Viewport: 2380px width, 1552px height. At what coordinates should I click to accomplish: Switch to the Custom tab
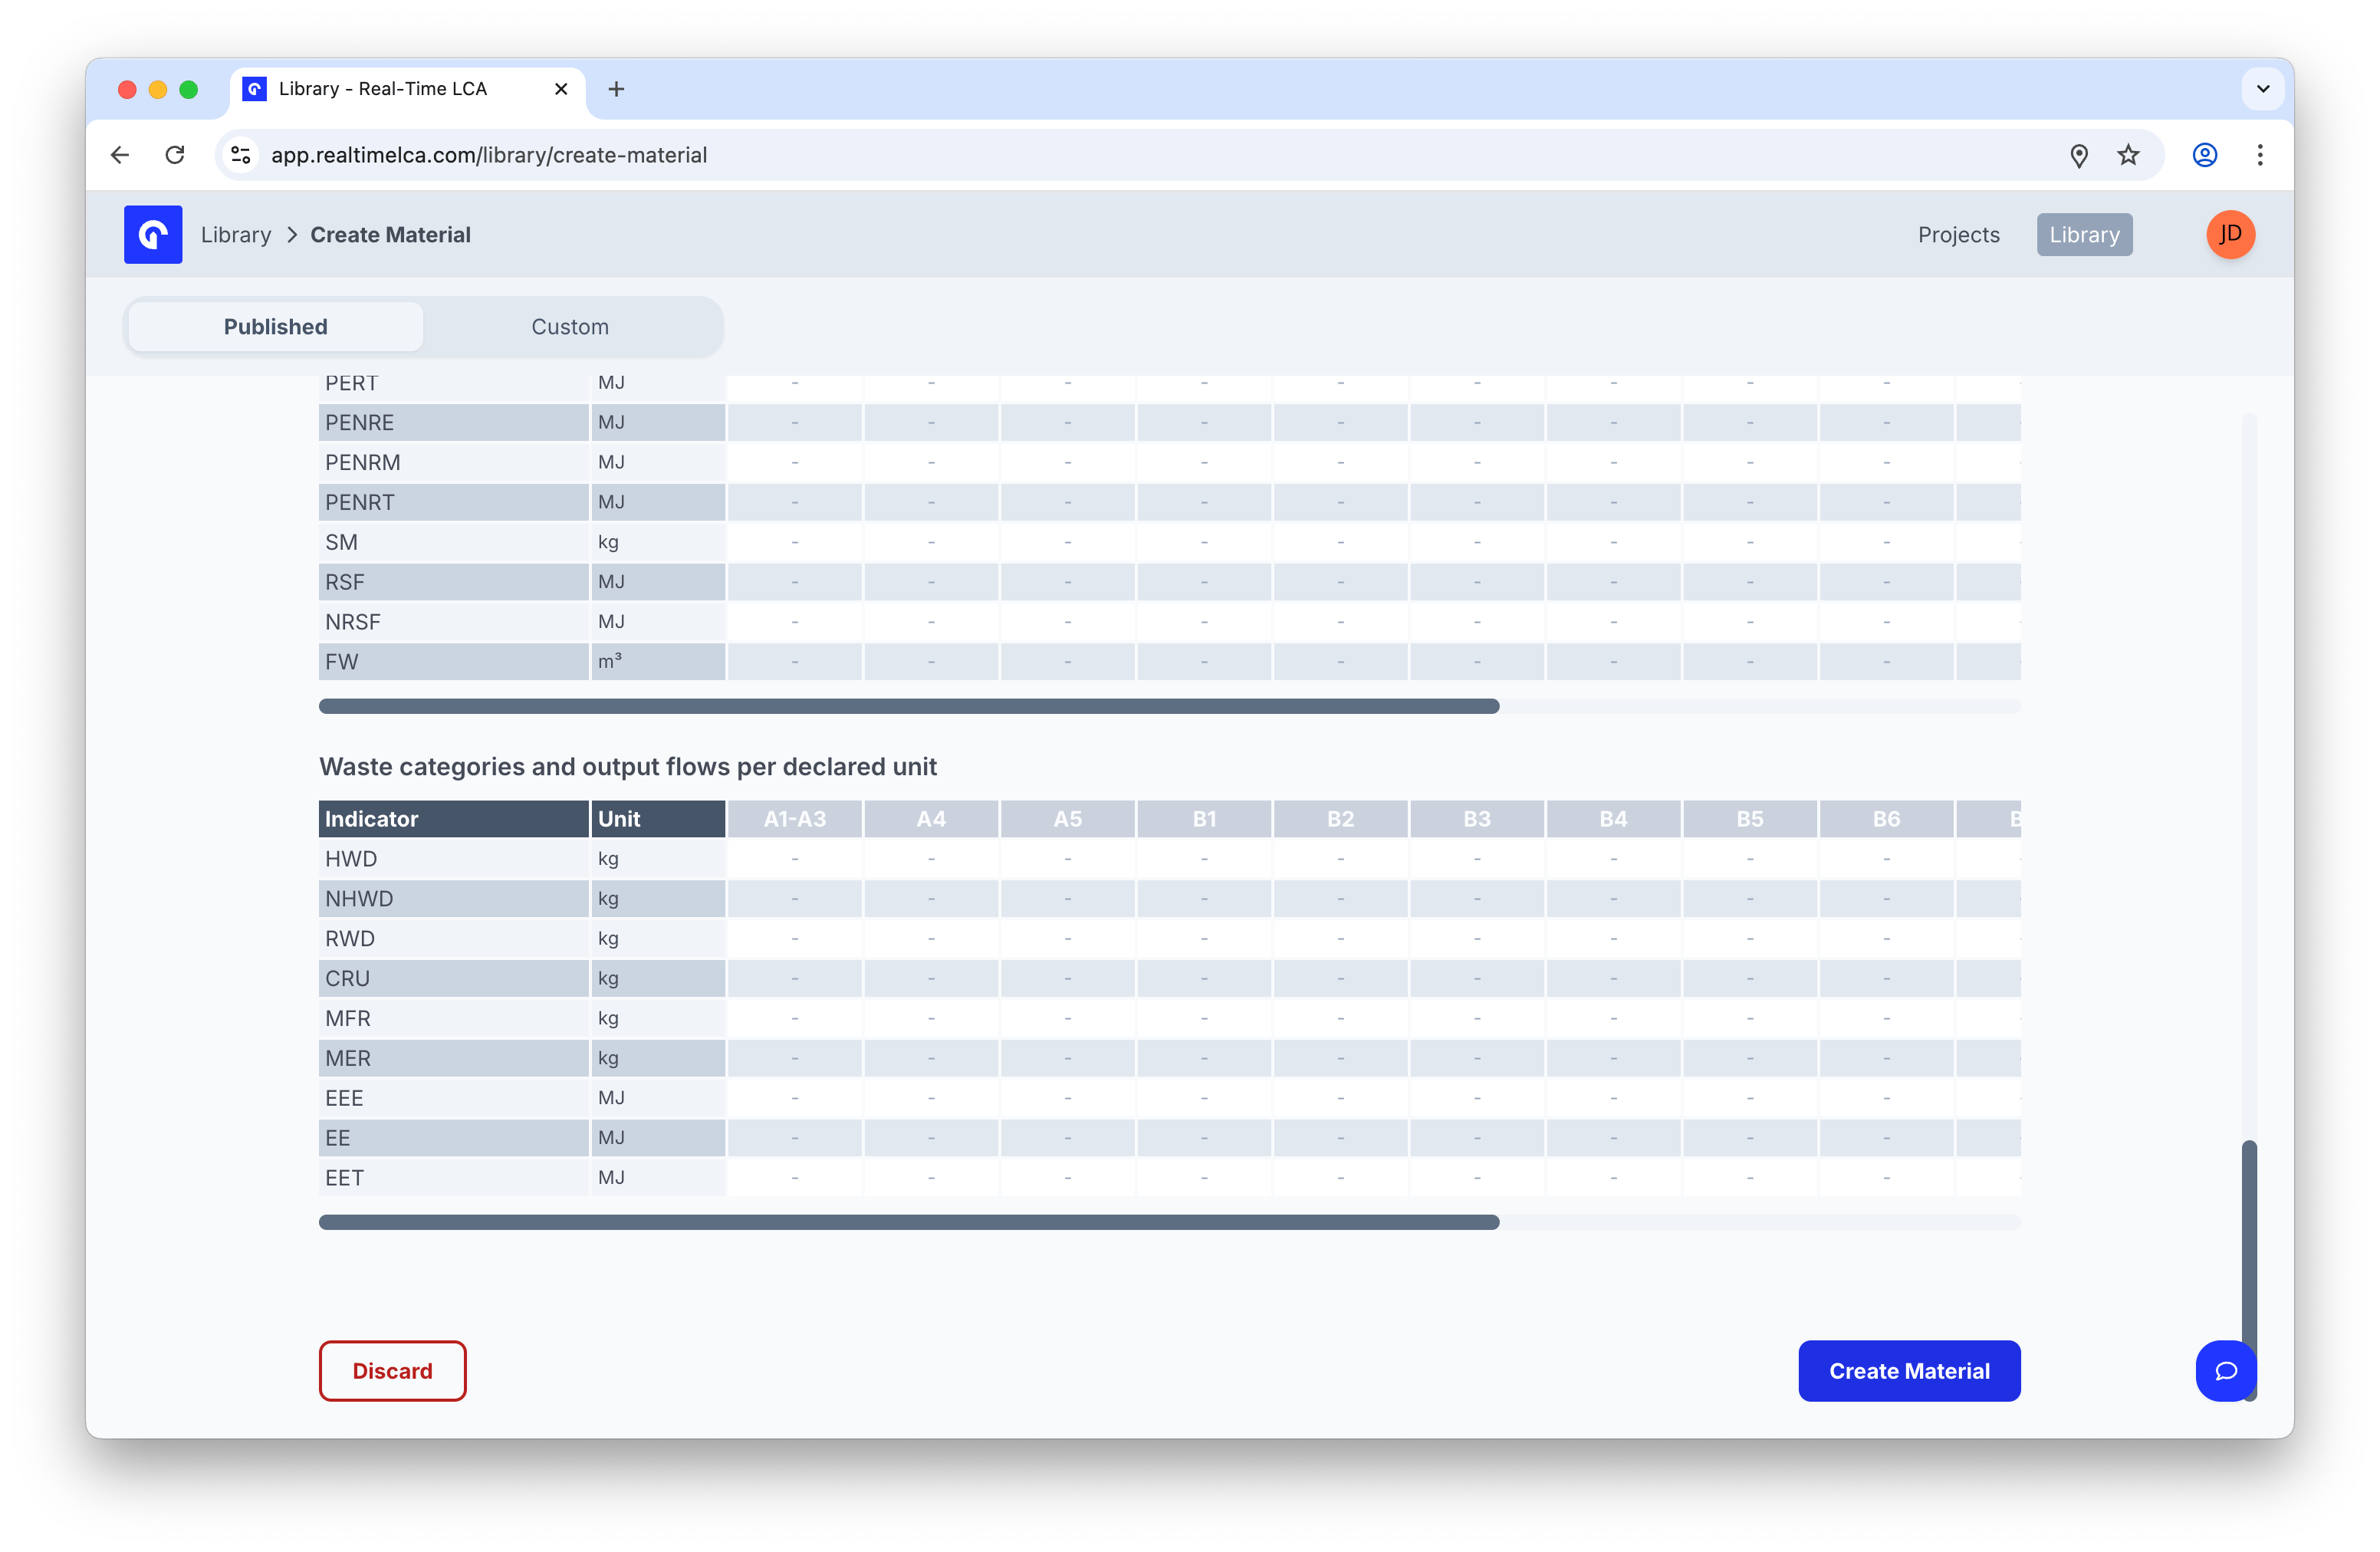(570, 327)
